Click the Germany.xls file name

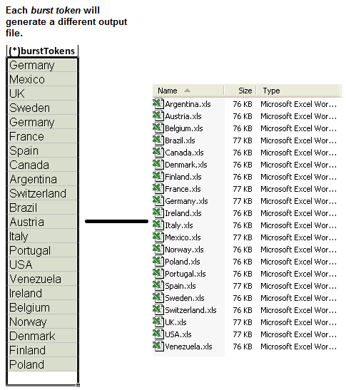click(186, 201)
